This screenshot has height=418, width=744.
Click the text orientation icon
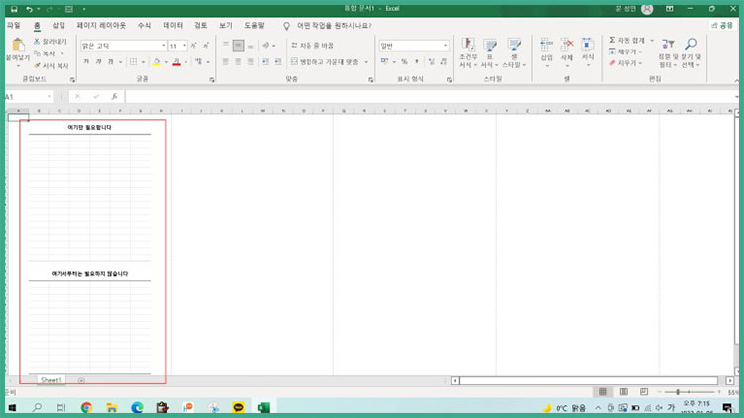coord(266,46)
